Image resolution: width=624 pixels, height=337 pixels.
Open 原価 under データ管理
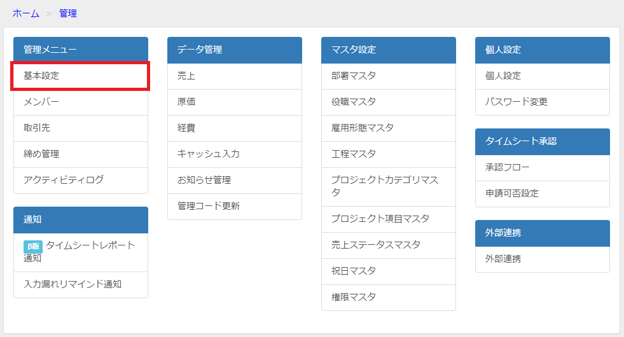pyautogui.click(x=235, y=102)
